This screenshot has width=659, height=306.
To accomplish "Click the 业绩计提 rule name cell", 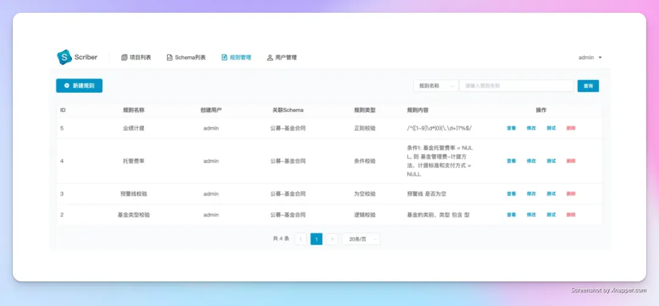I will (134, 129).
